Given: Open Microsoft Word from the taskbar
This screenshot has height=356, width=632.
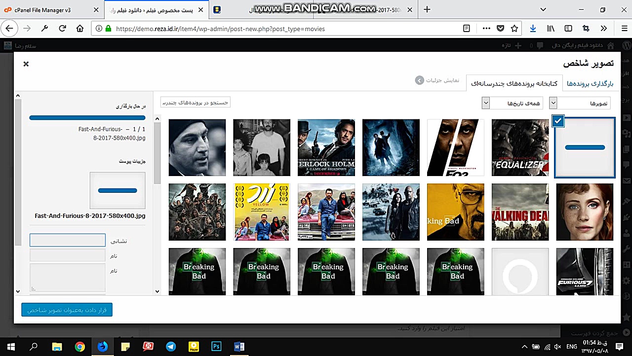Looking at the screenshot, I should click(x=239, y=347).
